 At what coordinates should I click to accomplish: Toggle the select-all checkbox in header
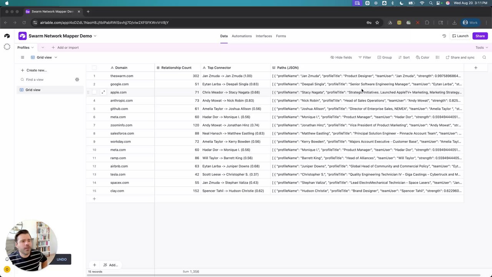[x=94, y=68]
